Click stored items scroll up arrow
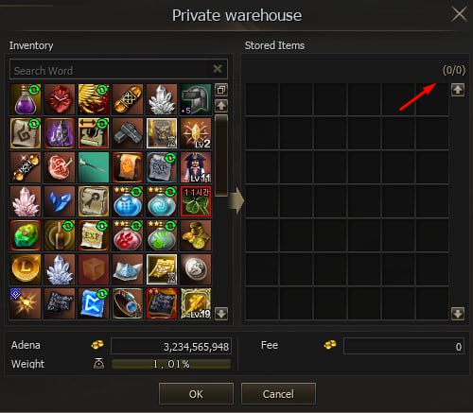This screenshot has width=473, height=413. tap(458, 90)
